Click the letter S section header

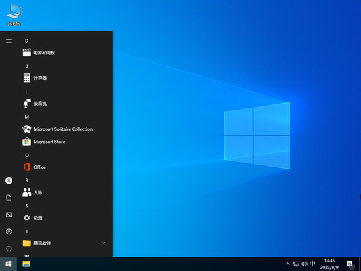pos(27,206)
